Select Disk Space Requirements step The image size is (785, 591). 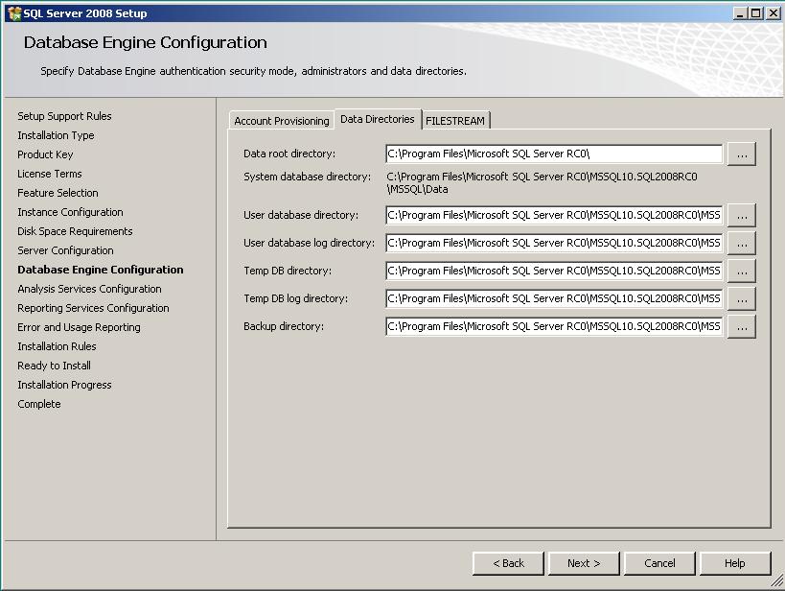(75, 231)
